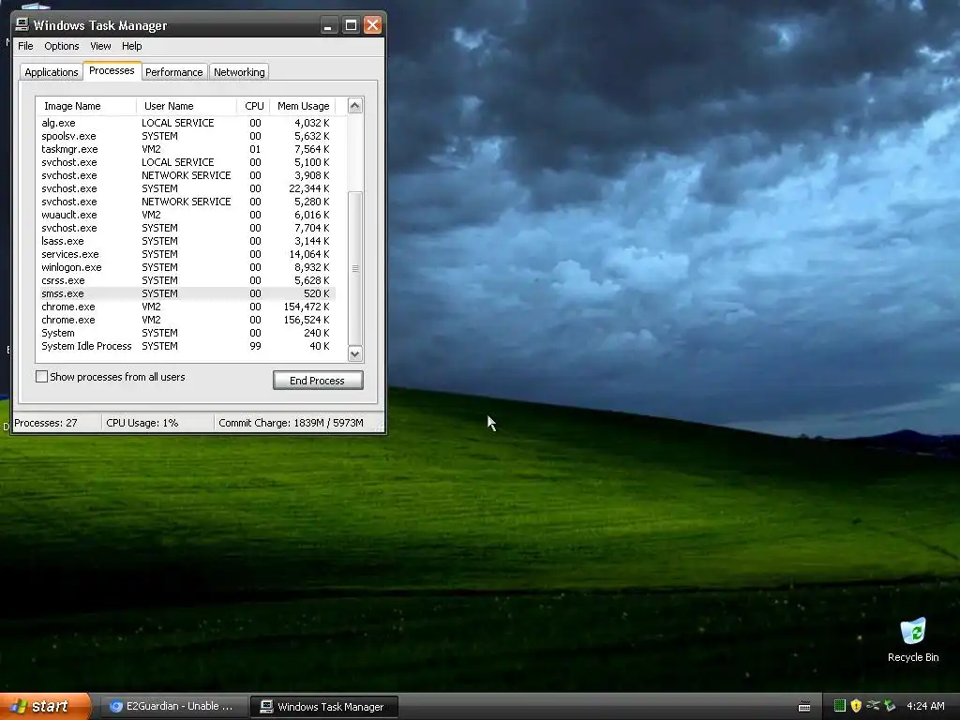Select svchost.exe using 3,908 K memory
This screenshot has width=960, height=720.
pos(187,175)
